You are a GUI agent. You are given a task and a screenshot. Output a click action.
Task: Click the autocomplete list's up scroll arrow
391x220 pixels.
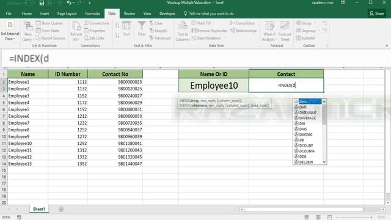(x=324, y=101)
